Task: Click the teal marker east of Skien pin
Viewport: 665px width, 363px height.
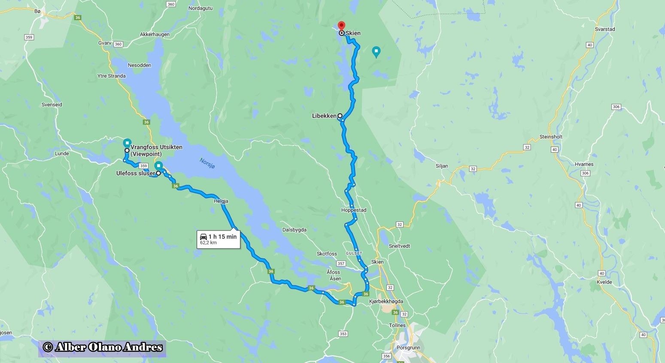Action: pyautogui.click(x=376, y=52)
